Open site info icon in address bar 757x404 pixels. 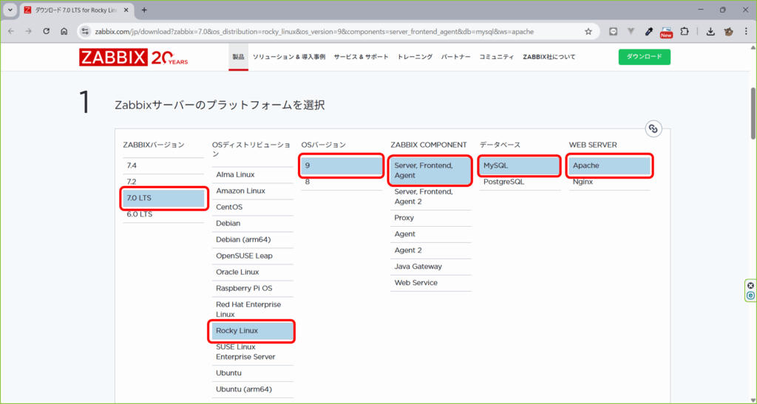[x=86, y=31]
